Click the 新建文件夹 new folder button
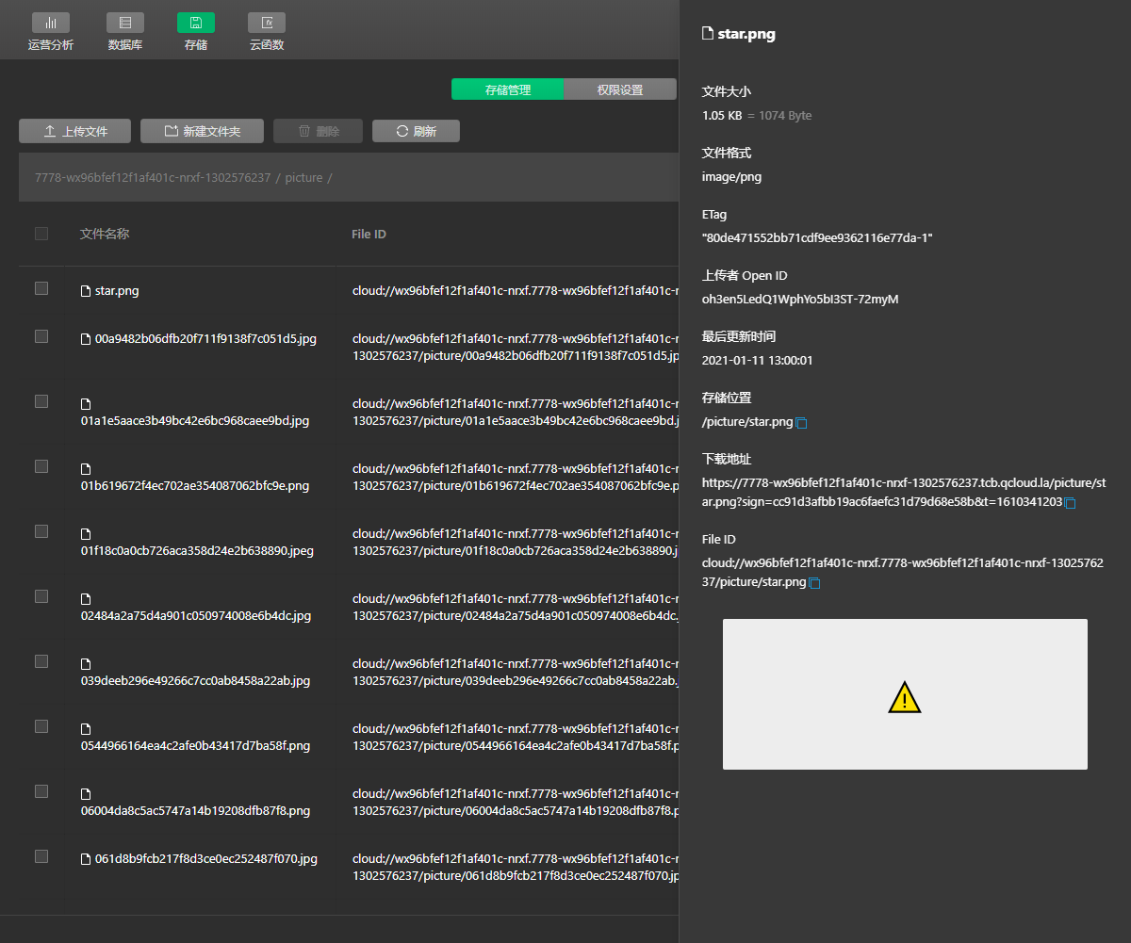Viewport: 1131px width, 943px height. (203, 131)
